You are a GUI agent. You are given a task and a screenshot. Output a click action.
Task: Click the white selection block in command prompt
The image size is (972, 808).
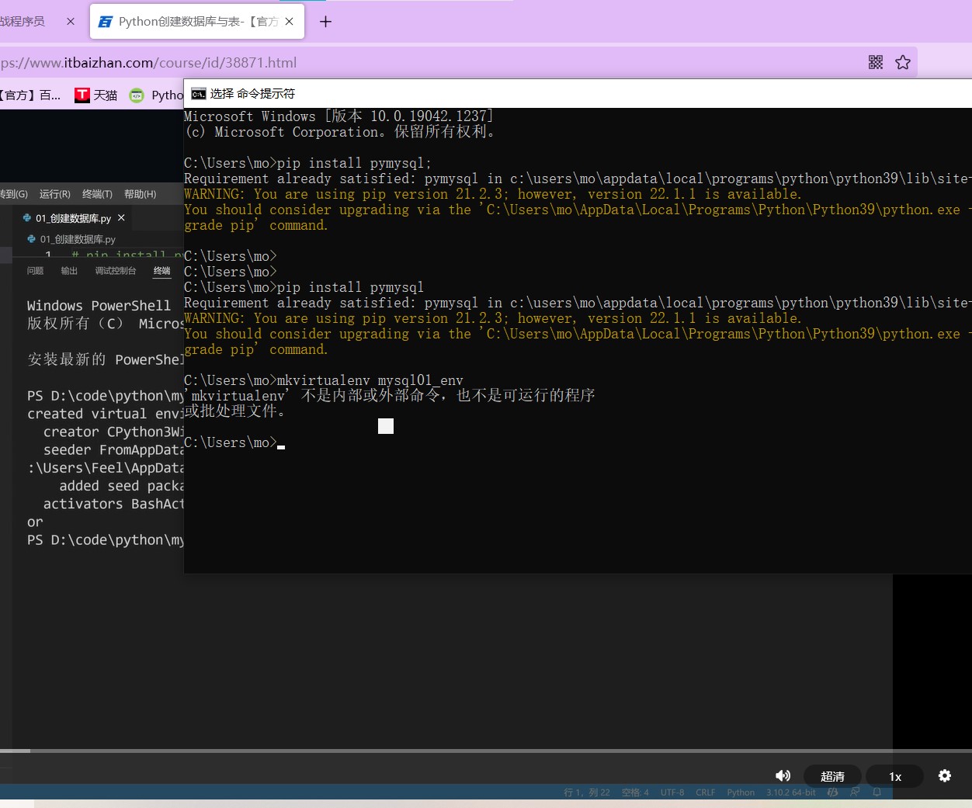(x=386, y=426)
